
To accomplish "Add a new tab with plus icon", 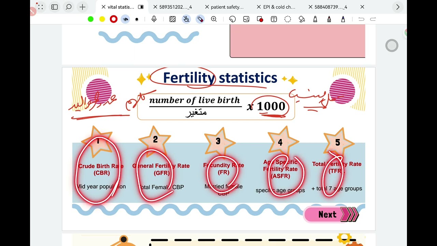I will click(82, 7).
